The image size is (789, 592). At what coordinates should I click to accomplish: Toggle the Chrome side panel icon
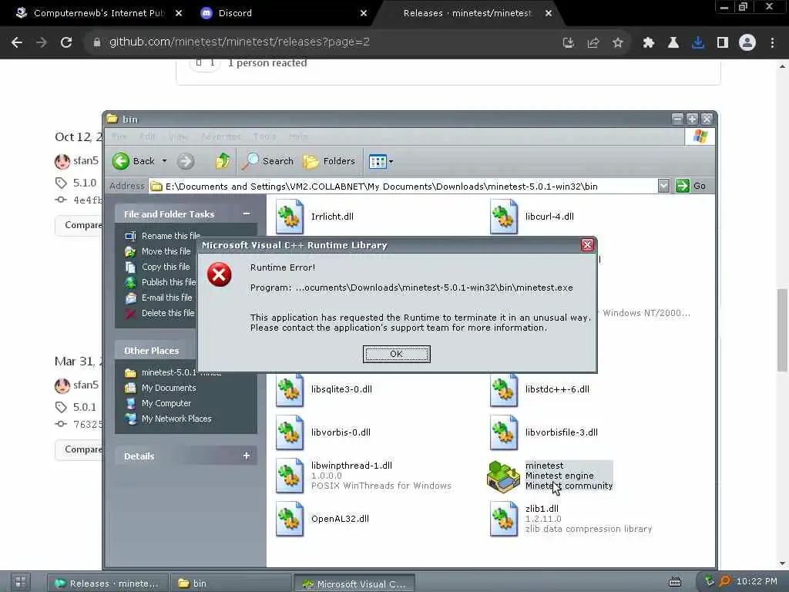coord(723,43)
